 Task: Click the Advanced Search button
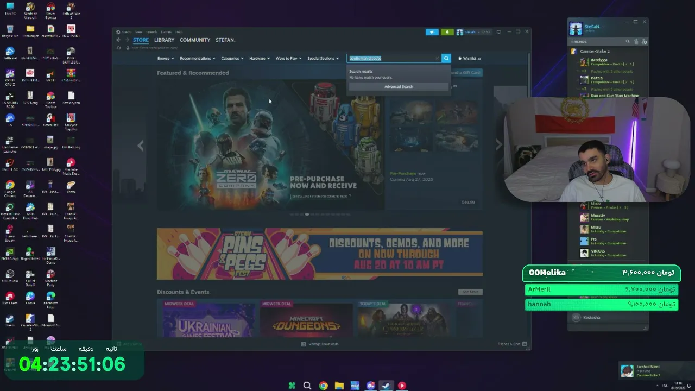[x=399, y=87]
